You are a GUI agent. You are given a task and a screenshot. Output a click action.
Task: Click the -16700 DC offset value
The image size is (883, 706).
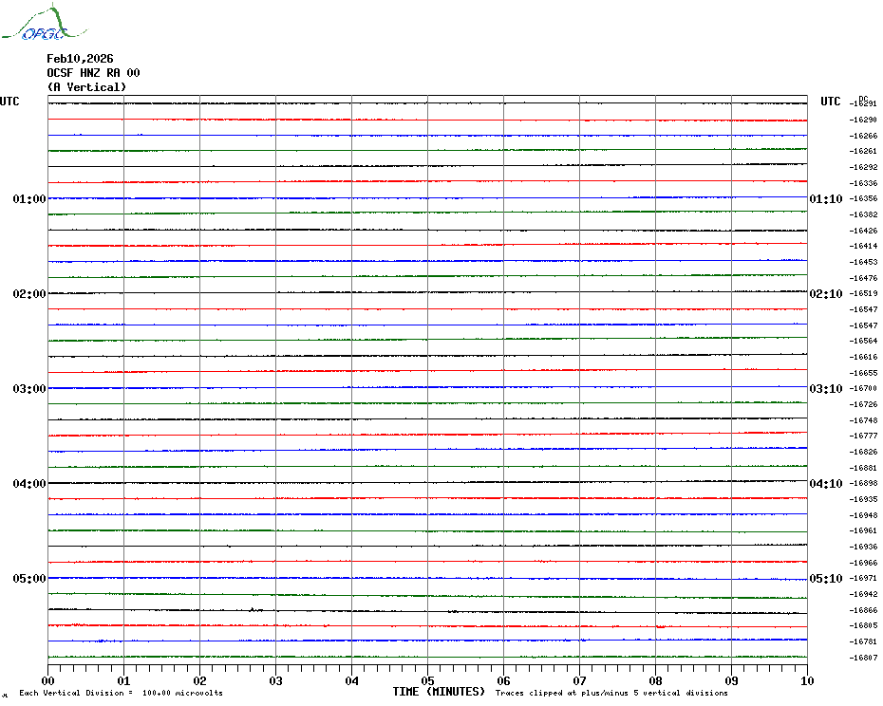click(863, 388)
